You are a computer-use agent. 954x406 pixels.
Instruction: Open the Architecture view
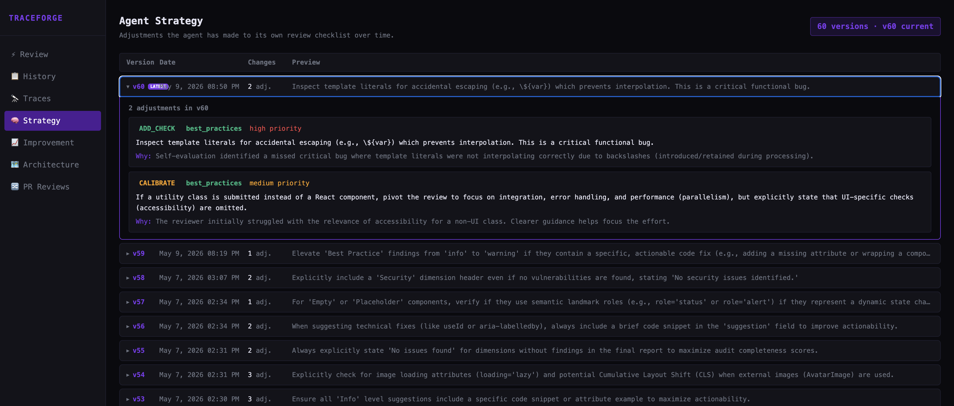click(53, 165)
